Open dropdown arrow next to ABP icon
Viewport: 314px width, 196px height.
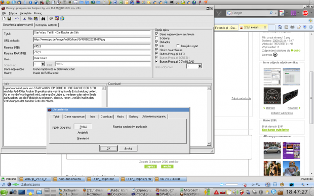pyautogui.click(x=311, y=13)
